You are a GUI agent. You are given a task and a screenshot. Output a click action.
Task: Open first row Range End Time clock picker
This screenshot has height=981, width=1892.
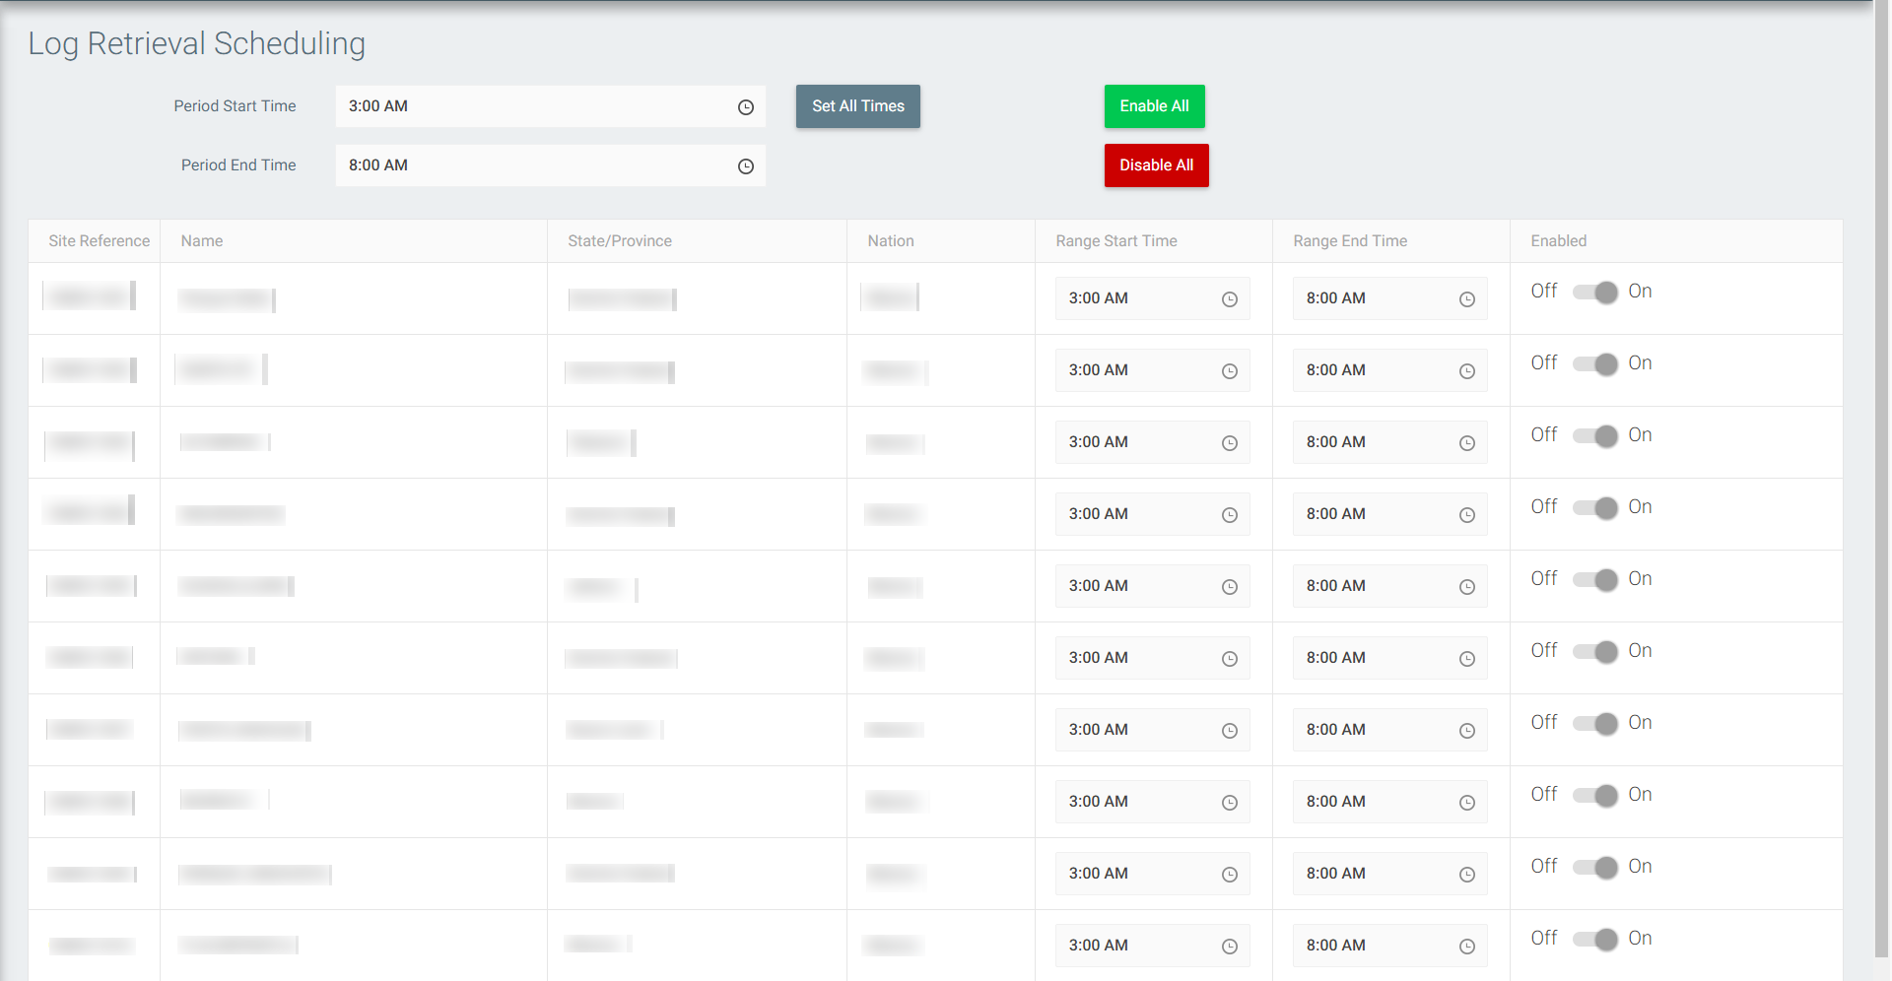click(1466, 299)
